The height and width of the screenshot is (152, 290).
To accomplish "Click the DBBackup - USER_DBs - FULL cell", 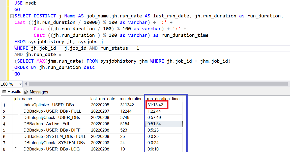I will coord(51,111).
